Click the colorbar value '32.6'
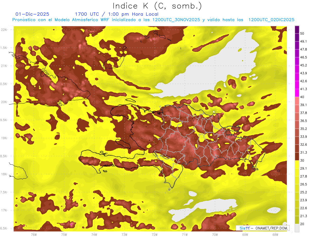Screen dimensions: 309x238 pos(303,145)
